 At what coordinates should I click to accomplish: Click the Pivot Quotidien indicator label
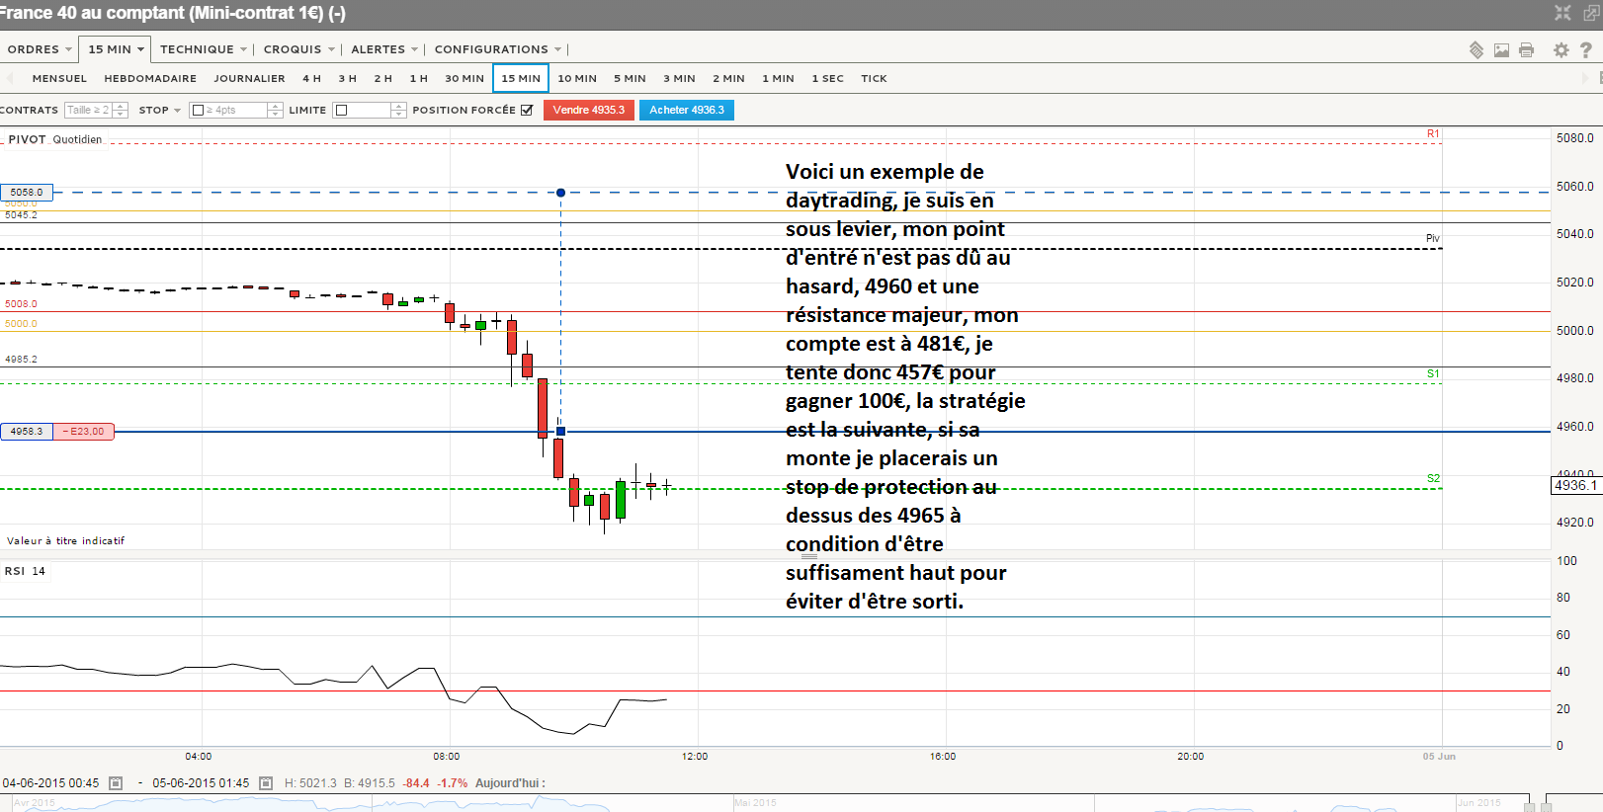[x=55, y=139]
